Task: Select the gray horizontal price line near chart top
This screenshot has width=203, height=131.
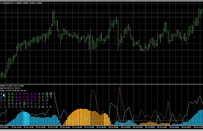Action: [101, 13]
